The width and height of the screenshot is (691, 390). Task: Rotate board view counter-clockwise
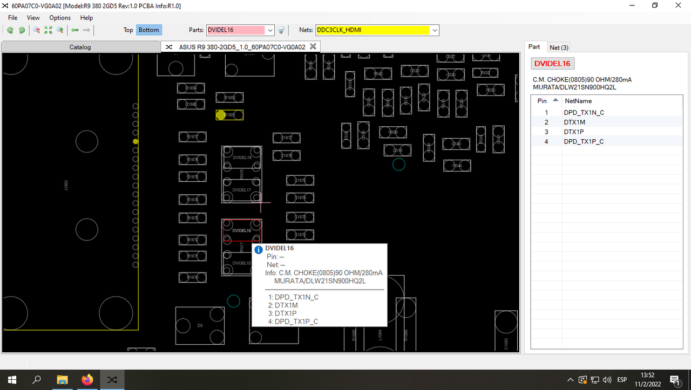coord(10,30)
